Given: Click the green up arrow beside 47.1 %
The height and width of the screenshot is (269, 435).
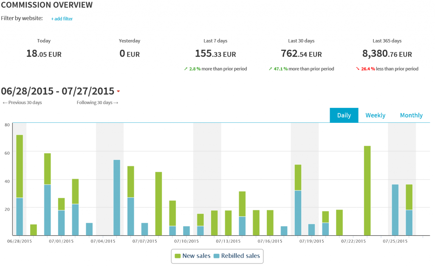Looking at the screenshot, I should click(271, 69).
